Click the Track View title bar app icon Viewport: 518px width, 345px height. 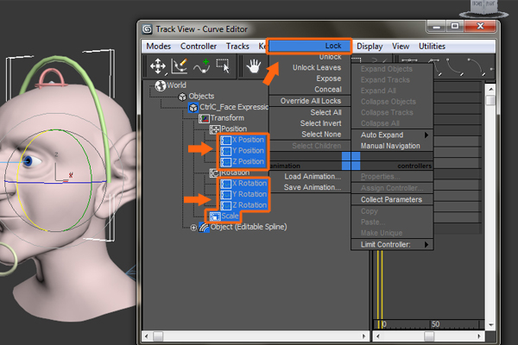point(147,29)
